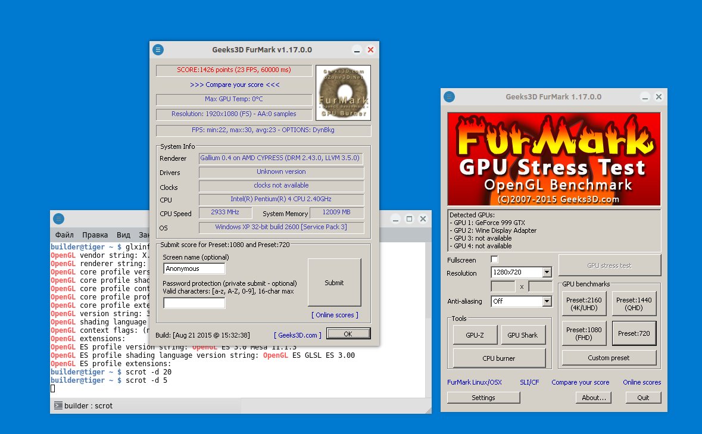Run the Preset:2160 (4K/UHD) benchmark
702x434 pixels.
tap(584, 304)
